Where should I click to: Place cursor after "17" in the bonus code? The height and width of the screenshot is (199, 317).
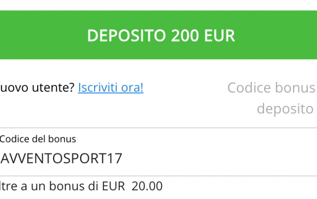tap(123, 158)
